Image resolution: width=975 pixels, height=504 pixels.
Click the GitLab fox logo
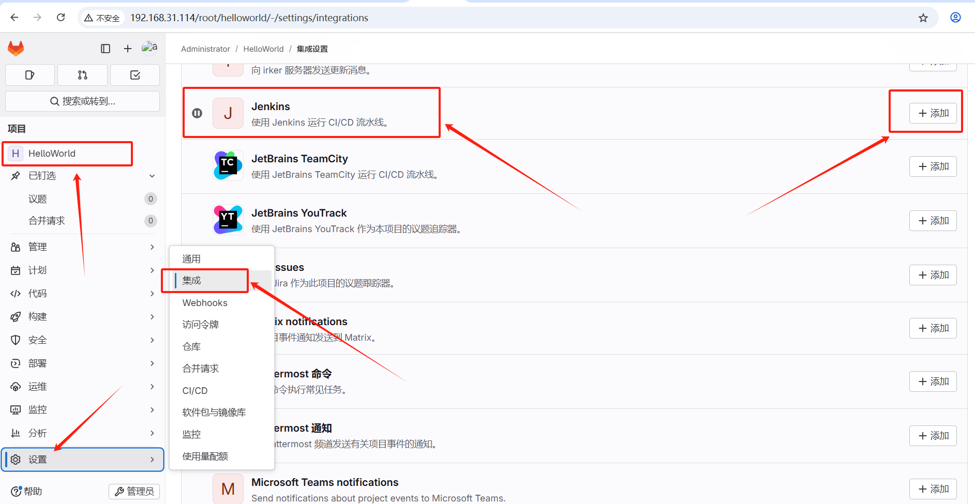[16, 49]
